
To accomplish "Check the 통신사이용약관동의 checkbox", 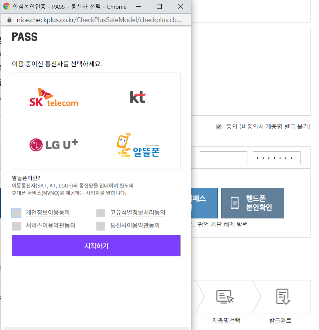I will click(x=101, y=226).
